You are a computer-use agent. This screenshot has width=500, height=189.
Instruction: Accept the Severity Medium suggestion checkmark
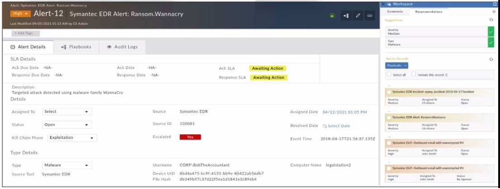point(491,32)
